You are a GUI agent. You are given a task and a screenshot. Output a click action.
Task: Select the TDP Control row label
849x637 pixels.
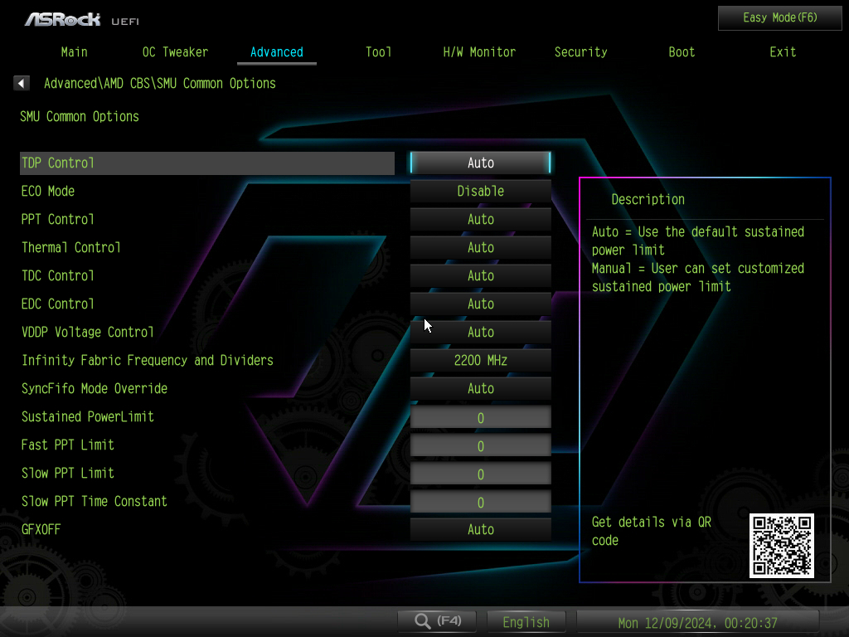click(206, 163)
